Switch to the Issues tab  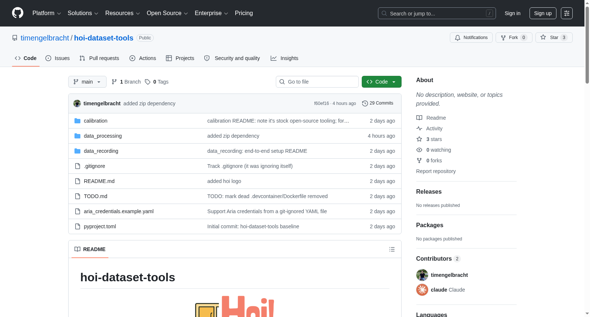(x=58, y=58)
